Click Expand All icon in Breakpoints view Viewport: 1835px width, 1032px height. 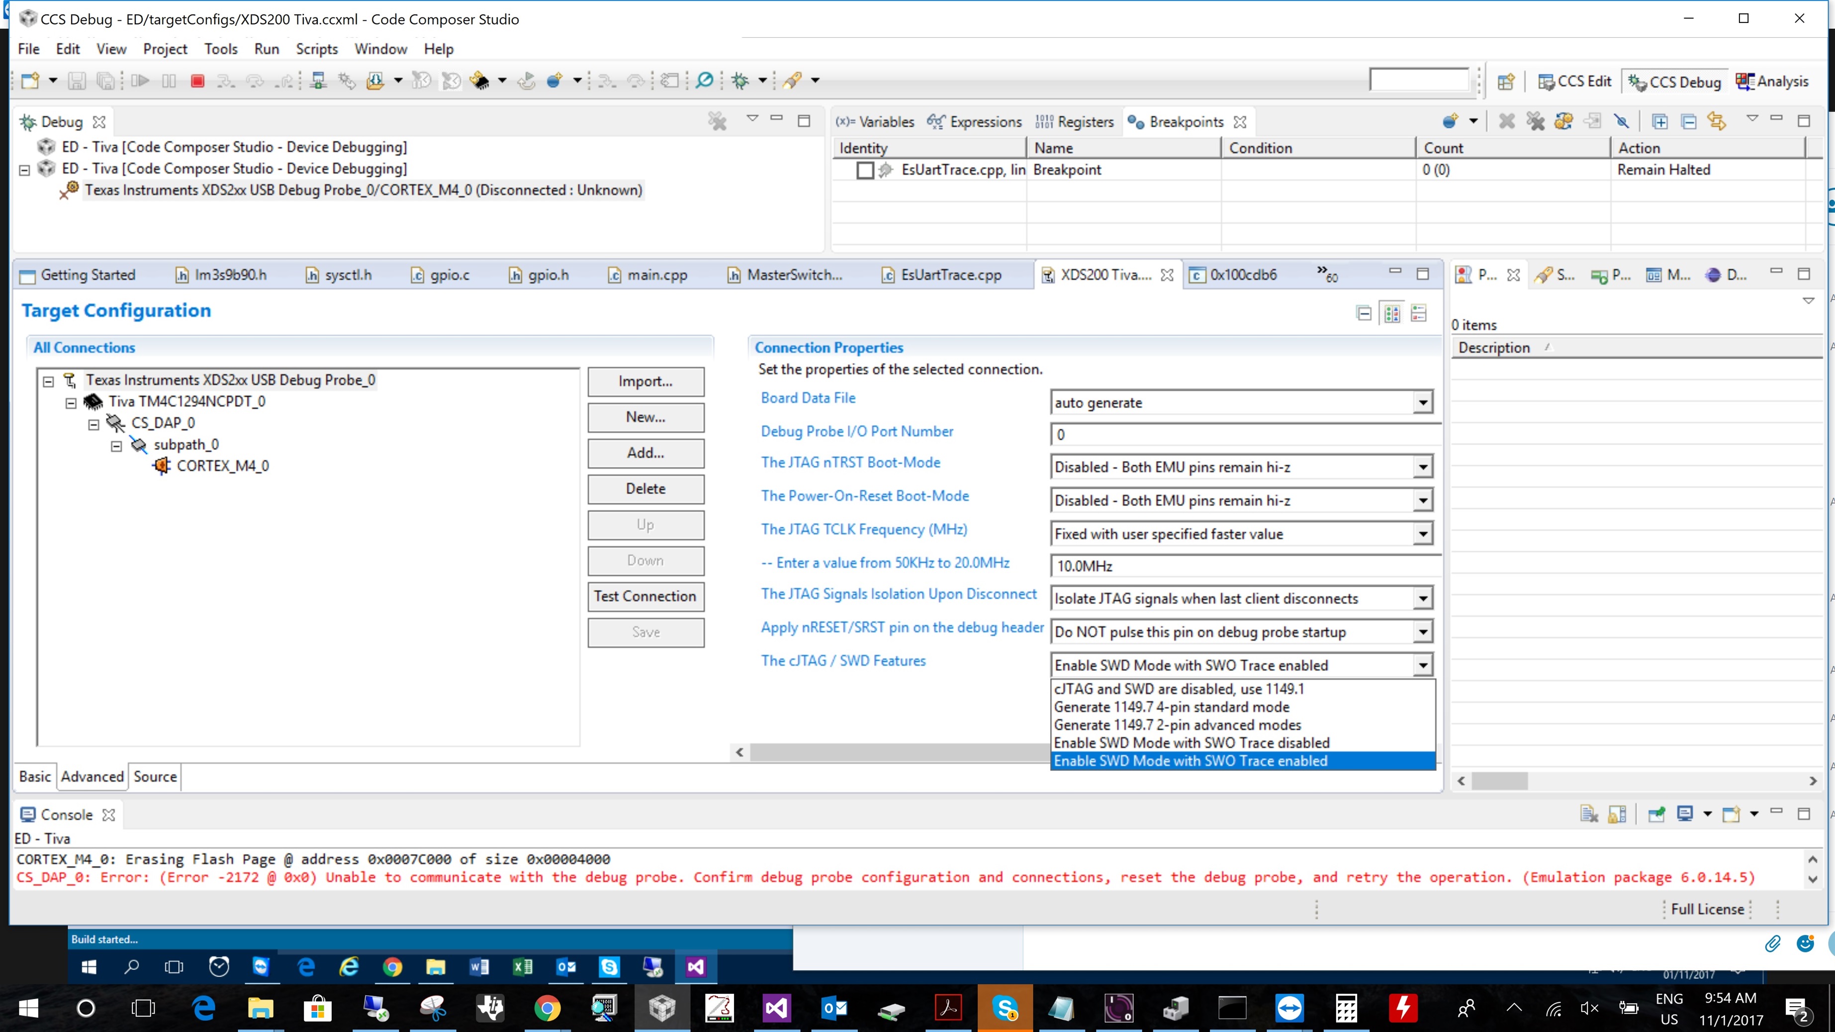1660,122
